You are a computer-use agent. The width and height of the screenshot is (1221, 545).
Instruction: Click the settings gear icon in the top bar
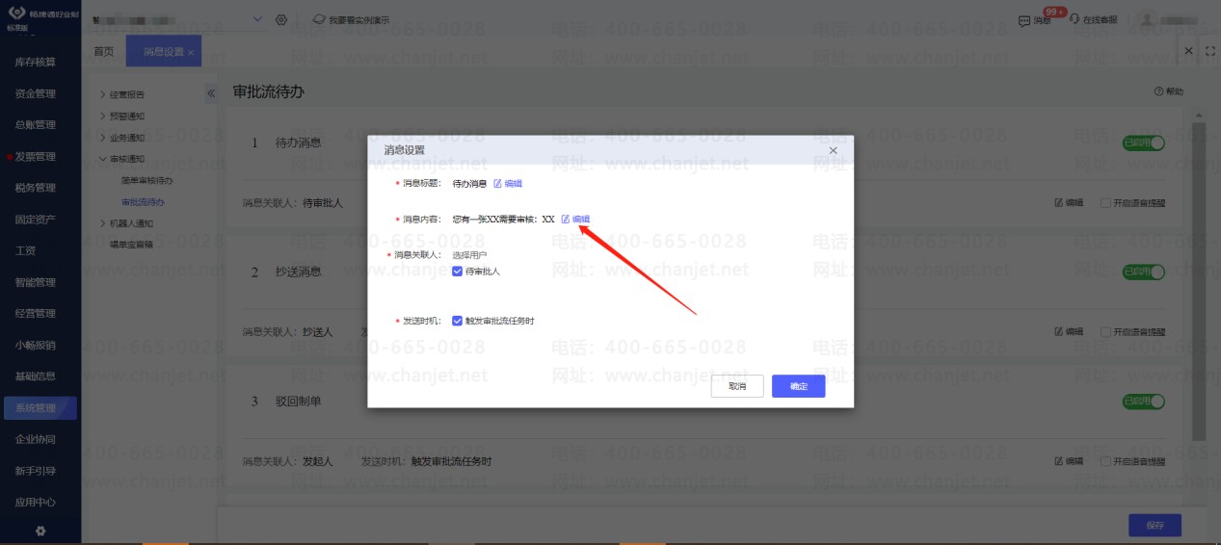pos(281,19)
